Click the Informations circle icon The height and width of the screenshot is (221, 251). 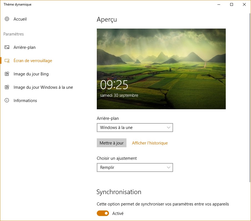(x=7, y=101)
